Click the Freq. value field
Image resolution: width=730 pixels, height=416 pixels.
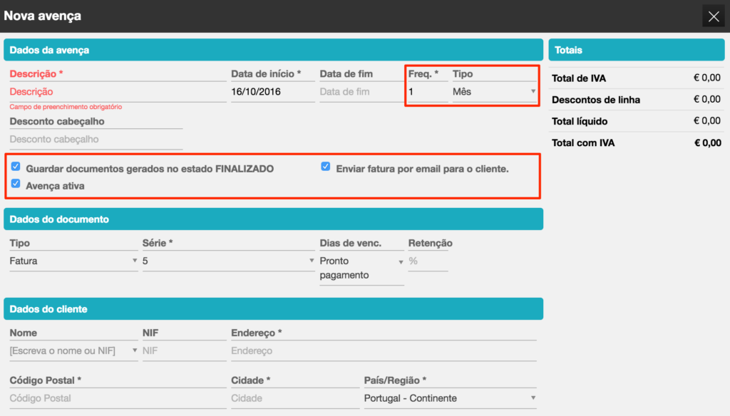[428, 92]
